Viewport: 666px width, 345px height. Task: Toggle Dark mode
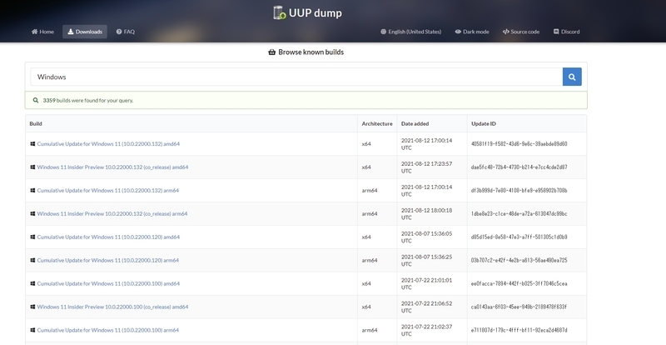(472, 32)
